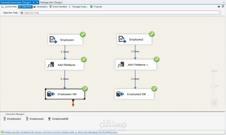Select the Employee2 source component
This screenshot has width=226, height=135.
(x=134, y=39)
